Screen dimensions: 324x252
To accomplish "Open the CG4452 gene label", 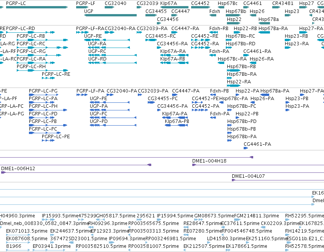I will (x=200, y=3).
